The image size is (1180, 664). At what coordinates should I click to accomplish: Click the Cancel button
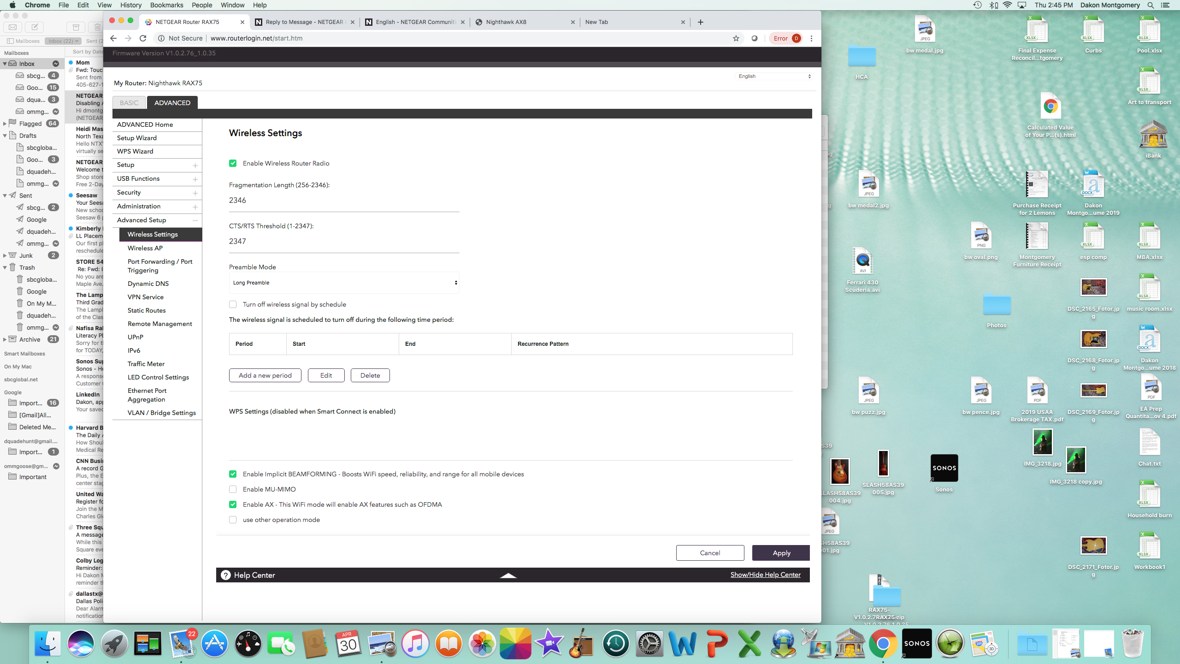click(710, 553)
